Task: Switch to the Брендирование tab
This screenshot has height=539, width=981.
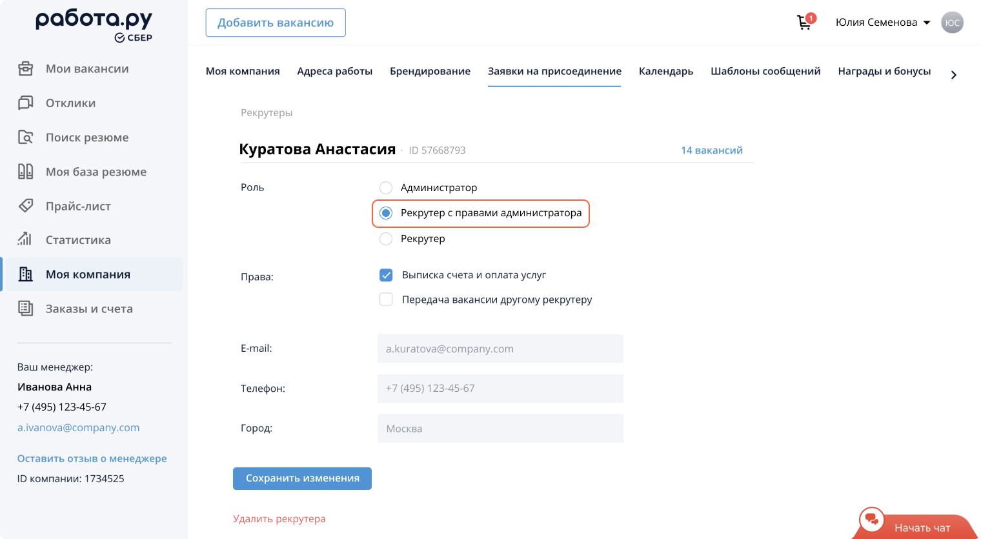Action: pyautogui.click(x=430, y=71)
